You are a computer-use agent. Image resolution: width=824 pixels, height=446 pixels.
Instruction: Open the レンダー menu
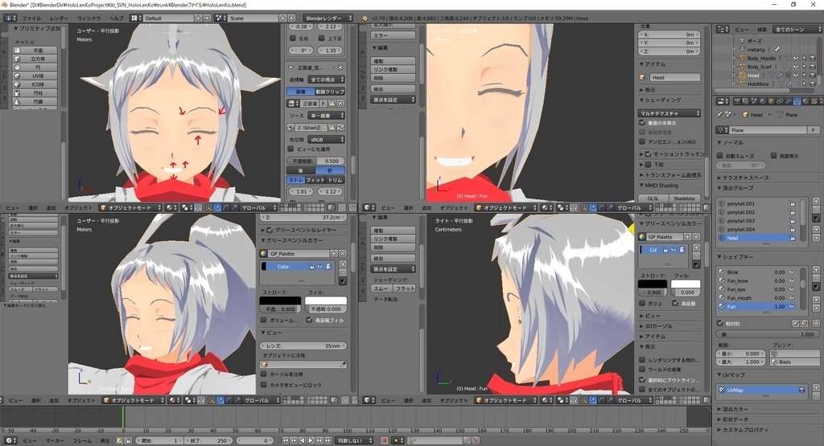(x=59, y=18)
